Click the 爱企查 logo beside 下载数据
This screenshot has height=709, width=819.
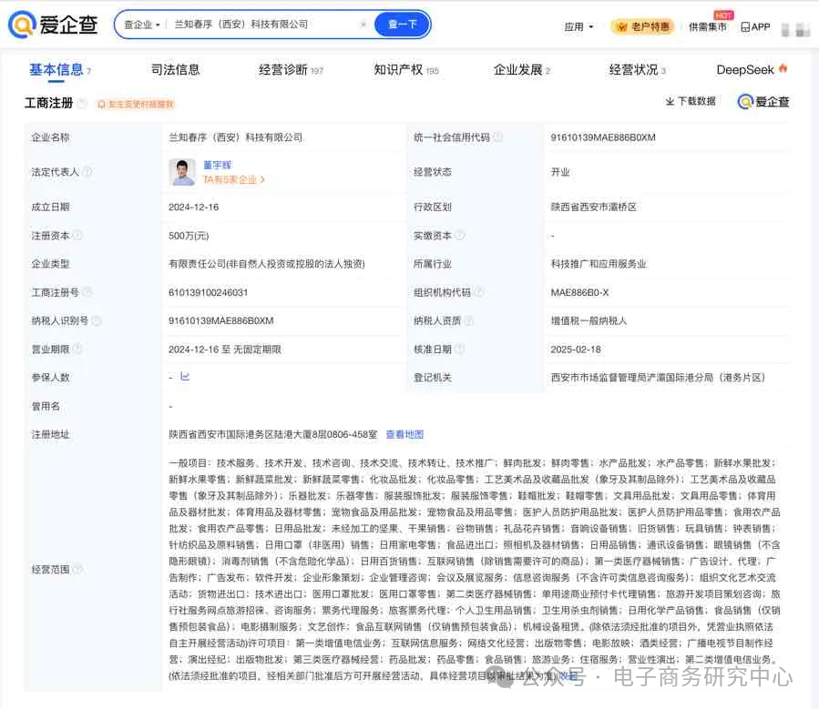(x=763, y=102)
